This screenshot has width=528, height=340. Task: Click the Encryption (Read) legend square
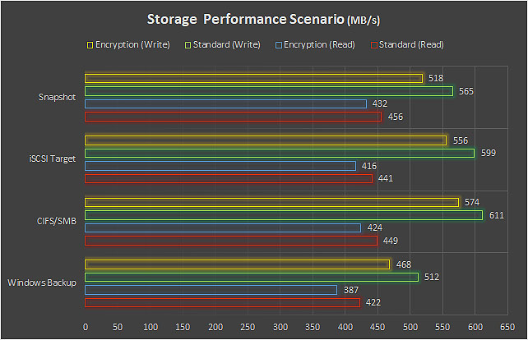point(280,45)
